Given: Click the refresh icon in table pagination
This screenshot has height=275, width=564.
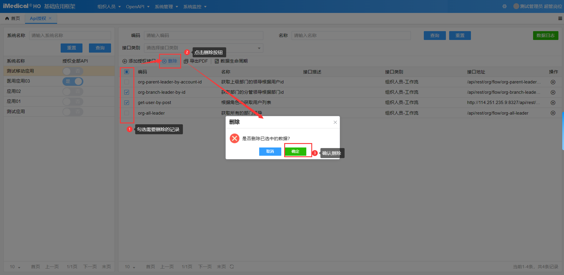Looking at the screenshot, I should coord(232,266).
